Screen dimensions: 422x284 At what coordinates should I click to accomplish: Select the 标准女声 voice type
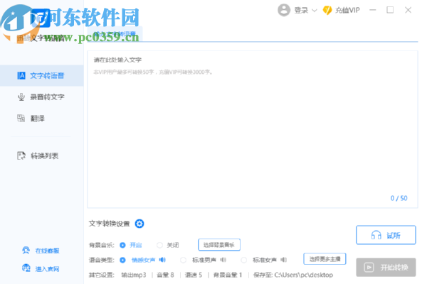244,260
